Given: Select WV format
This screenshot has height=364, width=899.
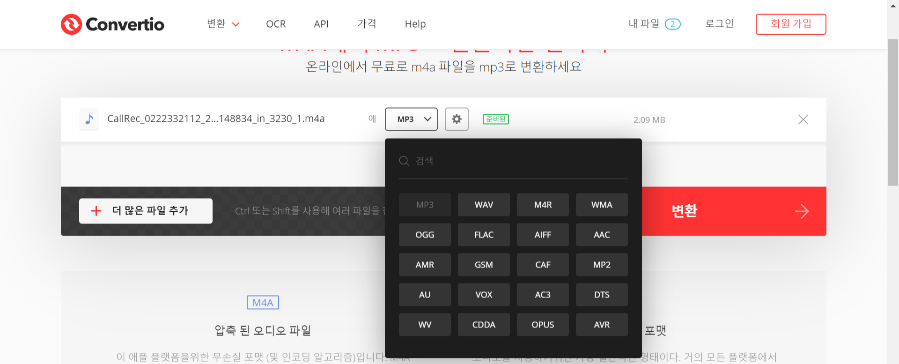Looking at the screenshot, I should [x=425, y=325].
